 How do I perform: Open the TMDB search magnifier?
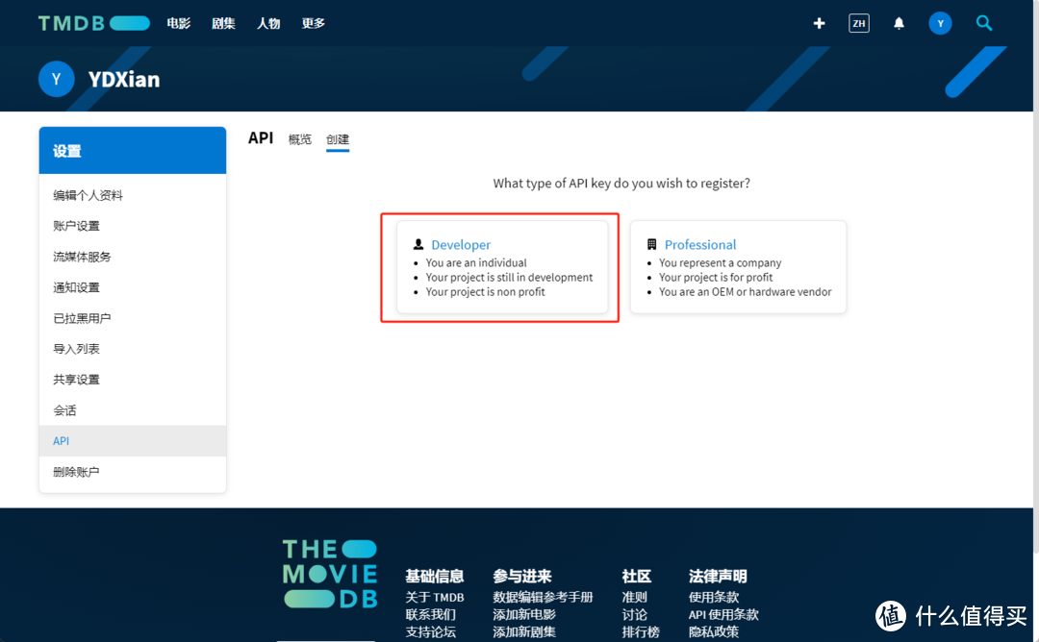[x=984, y=22]
